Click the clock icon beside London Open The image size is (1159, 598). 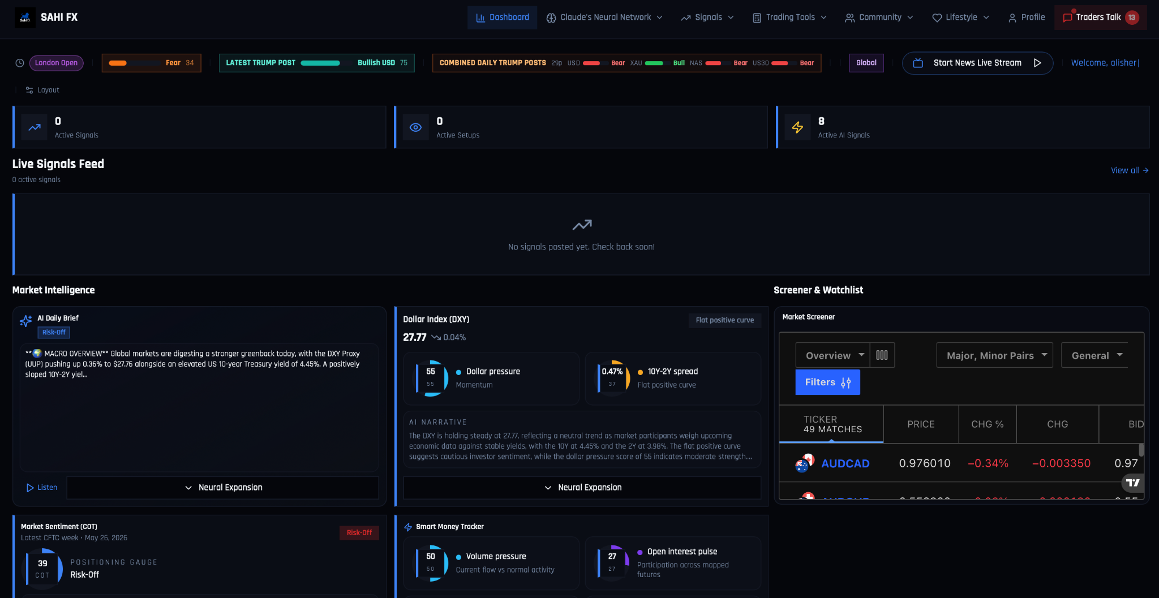20,63
